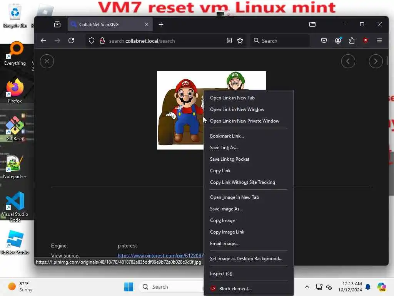Viewport: 394px width, 296px height.
Task: Open the uBlock Origin toolbar icon
Action: (366, 40)
